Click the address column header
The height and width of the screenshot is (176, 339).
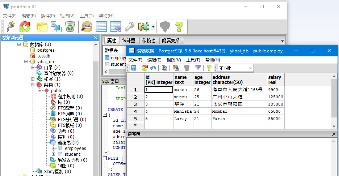[239, 80]
